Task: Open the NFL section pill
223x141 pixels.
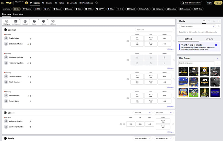Action: 47,9
